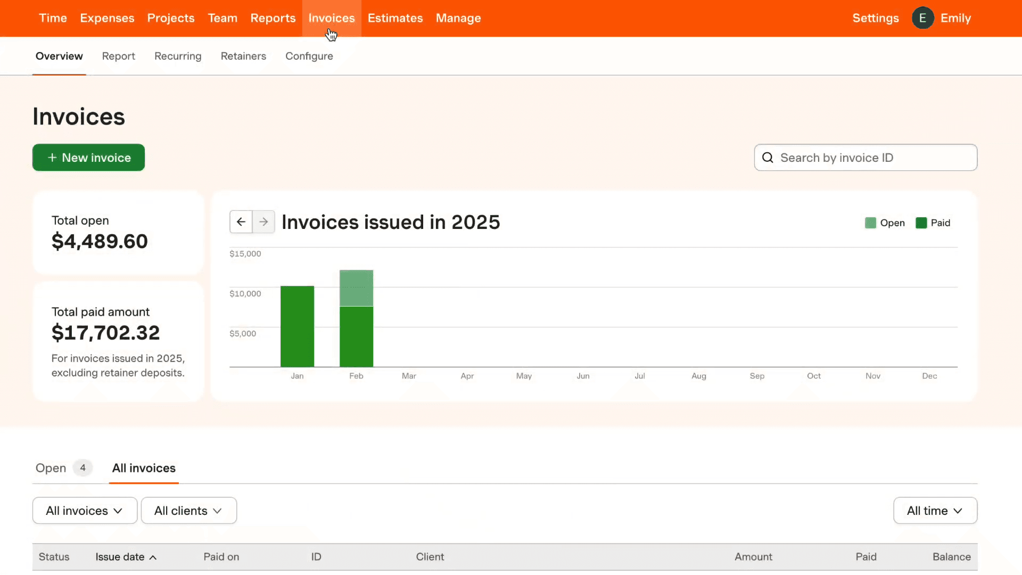The height and width of the screenshot is (575, 1022).
Task: Go to previous year in invoices chart
Action: (x=241, y=222)
